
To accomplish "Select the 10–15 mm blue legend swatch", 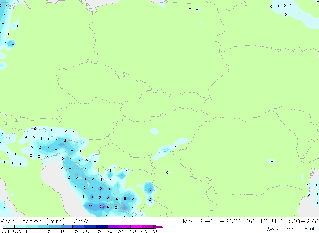I will 67,227.
